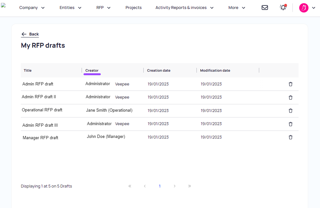Viewport: 320px width, 208px height.
Task: Expand the Company menu
Action: point(32,8)
